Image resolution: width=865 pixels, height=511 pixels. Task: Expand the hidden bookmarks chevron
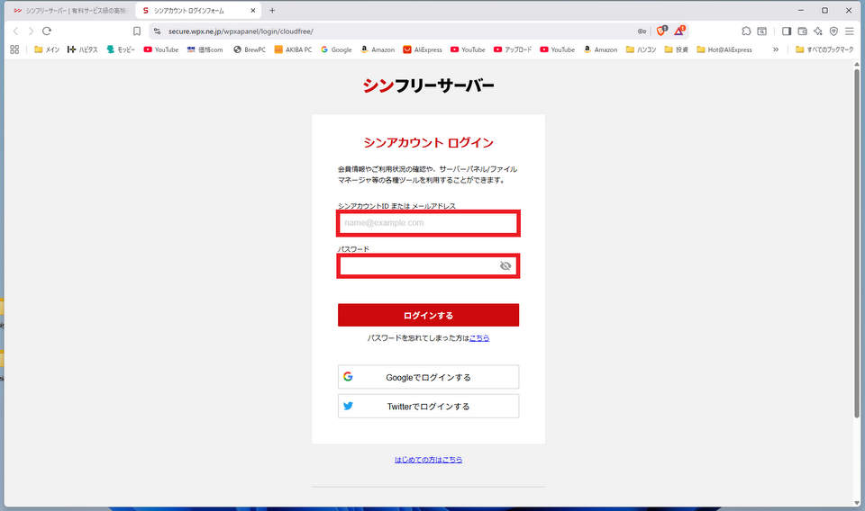pos(775,49)
